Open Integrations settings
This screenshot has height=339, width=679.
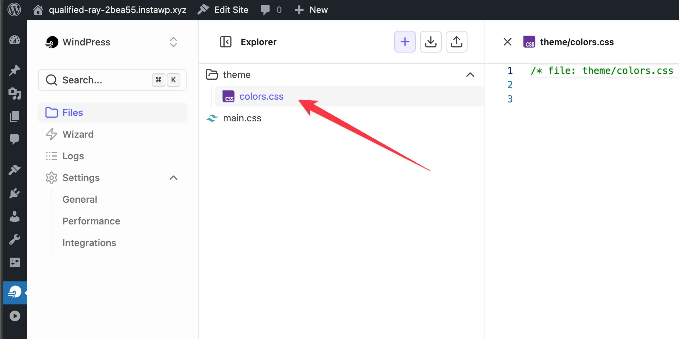coord(89,243)
